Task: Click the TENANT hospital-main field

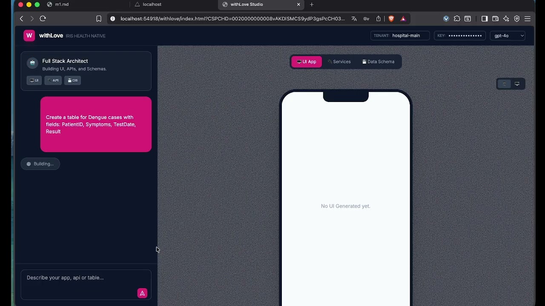Action: pos(400,36)
